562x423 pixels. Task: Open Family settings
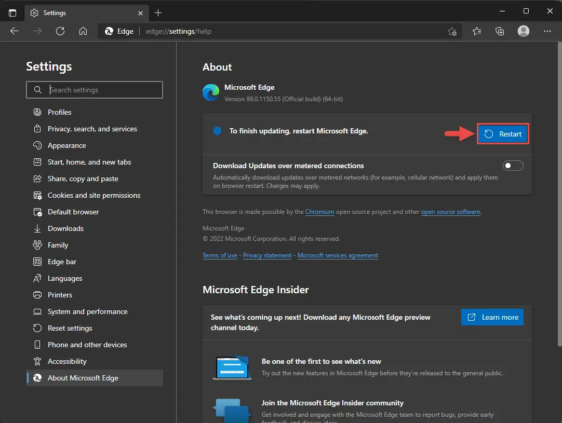(x=95, y=245)
